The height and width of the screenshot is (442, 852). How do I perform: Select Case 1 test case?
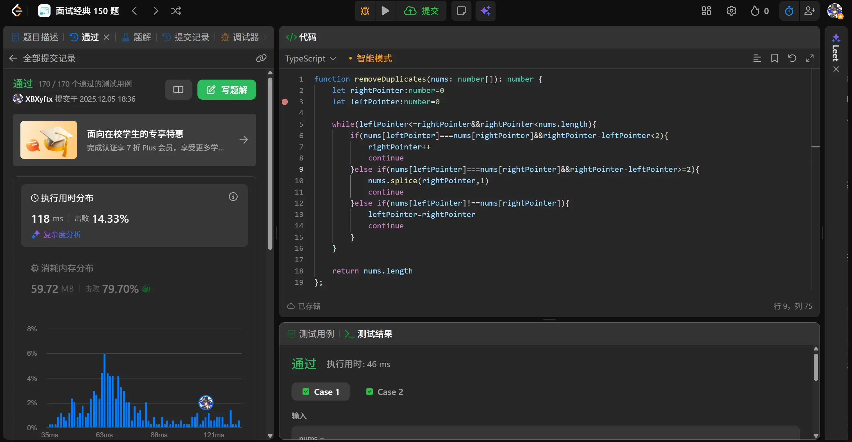(321, 392)
